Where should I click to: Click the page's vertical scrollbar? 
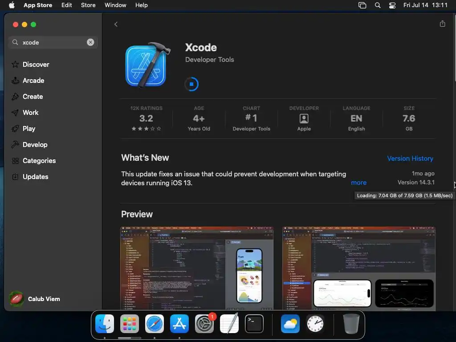(454, 48)
